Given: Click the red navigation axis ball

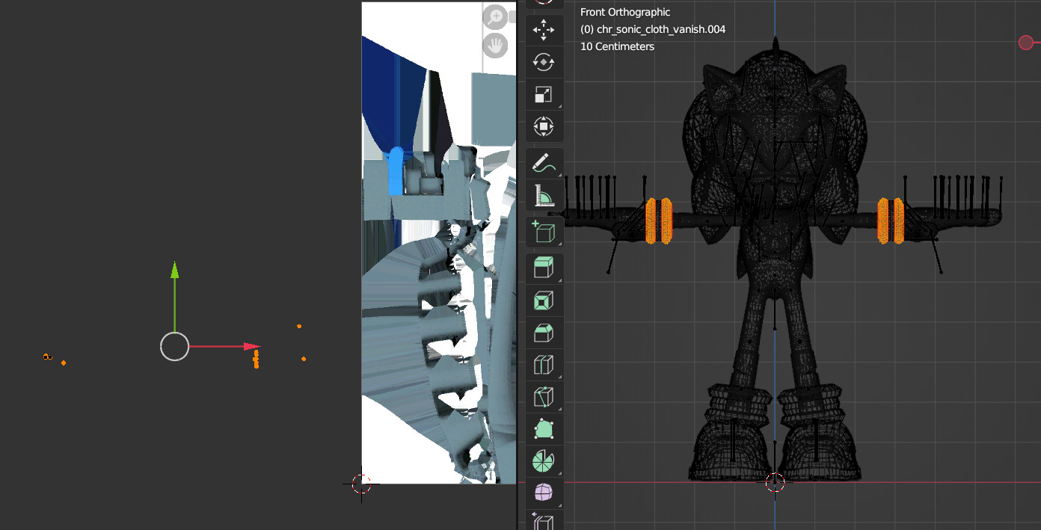Looking at the screenshot, I should click(x=1025, y=43).
